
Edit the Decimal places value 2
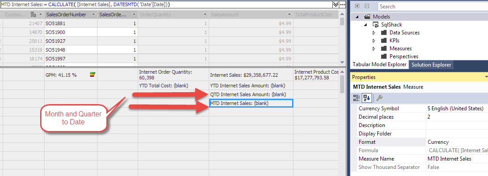click(457, 117)
